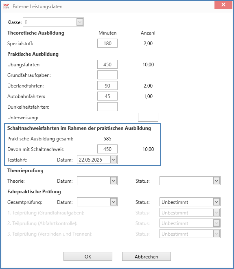
Task: Click the Autobahnfahrten Anzahl value 1,00
Action: pos(148,96)
